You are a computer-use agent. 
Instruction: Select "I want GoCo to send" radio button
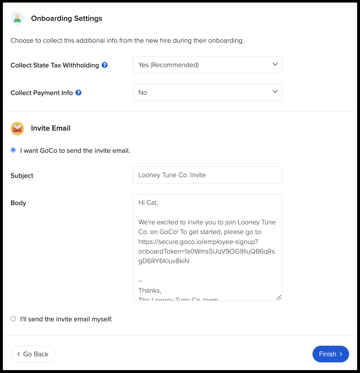click(x=13, y=150)
